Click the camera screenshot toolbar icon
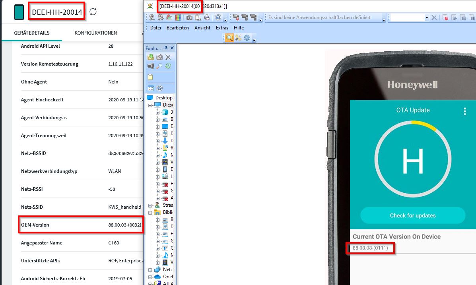 click(x=189, y=17)
